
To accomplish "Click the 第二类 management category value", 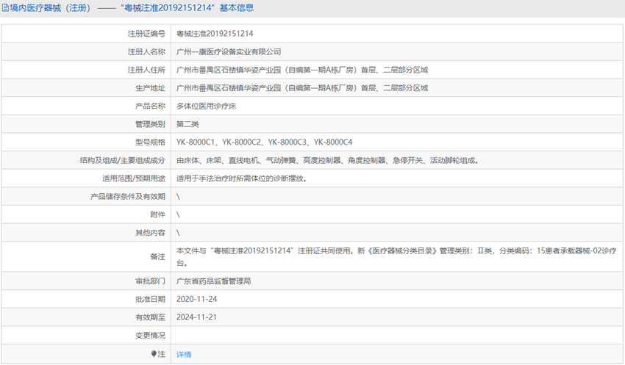I will [x=187, y=124].
